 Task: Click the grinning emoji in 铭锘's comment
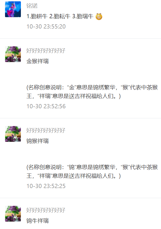coord(99,16)
